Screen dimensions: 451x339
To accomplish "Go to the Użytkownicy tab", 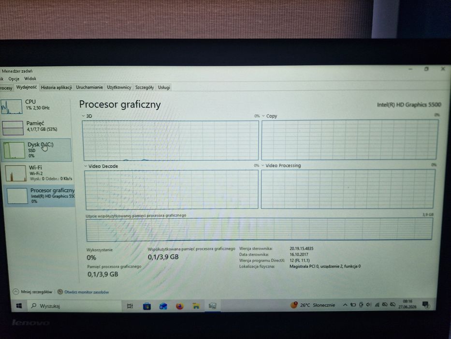I will point(119,87).
